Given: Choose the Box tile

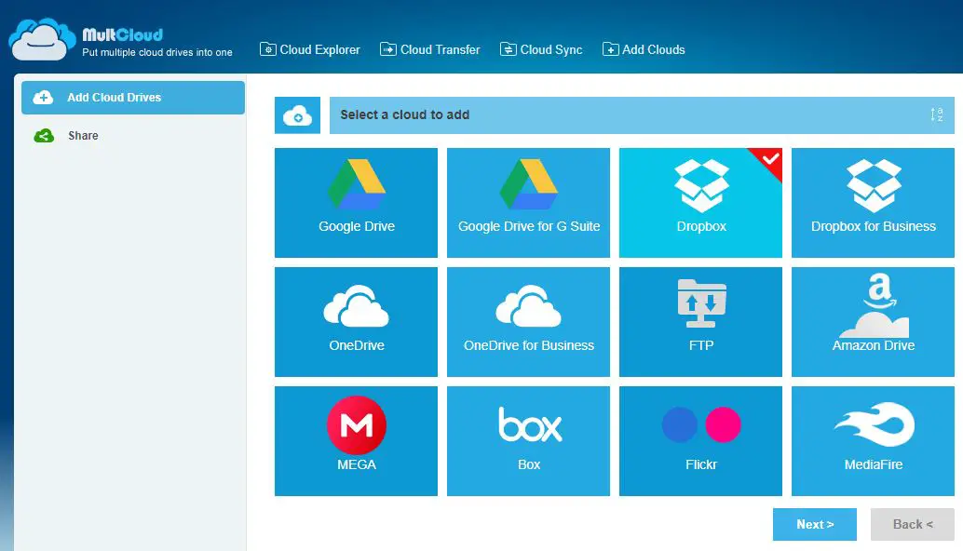Looking at the screenshot, I should pyautogui.click(x=529, y=440).
